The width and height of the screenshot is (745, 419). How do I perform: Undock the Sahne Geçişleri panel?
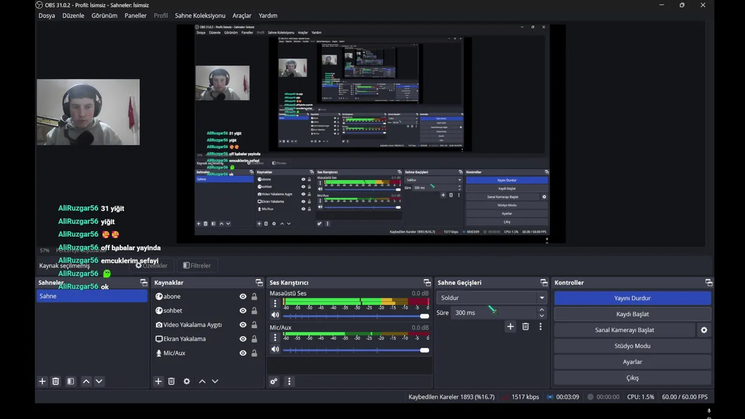tap(544, 282)
